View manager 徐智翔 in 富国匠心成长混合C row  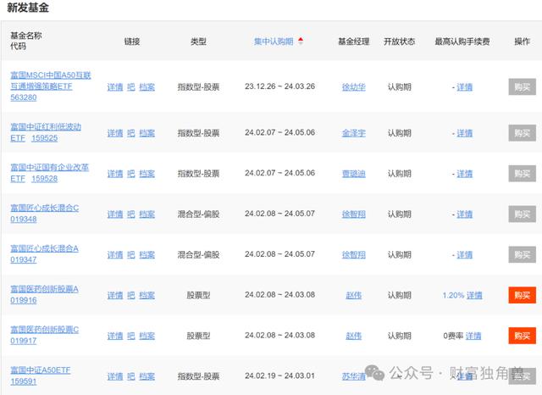click(354, 214)
